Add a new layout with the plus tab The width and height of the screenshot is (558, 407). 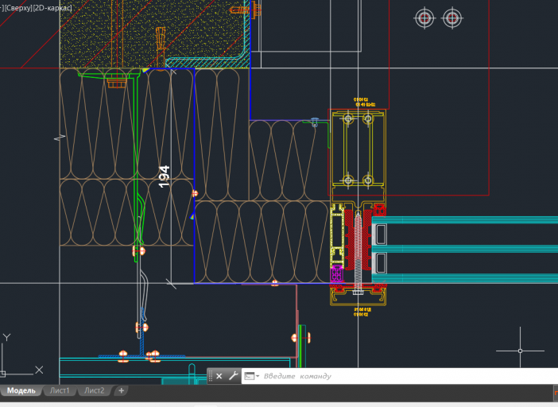(x=121, y=390)
